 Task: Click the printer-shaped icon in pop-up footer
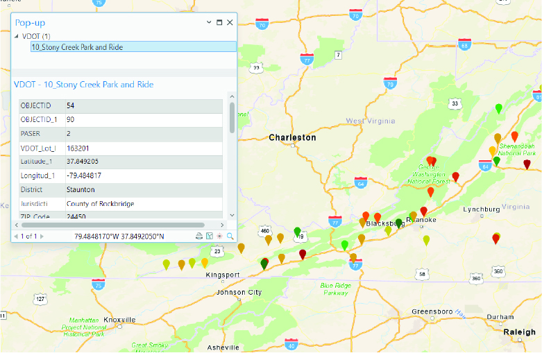tap(199, 236)
